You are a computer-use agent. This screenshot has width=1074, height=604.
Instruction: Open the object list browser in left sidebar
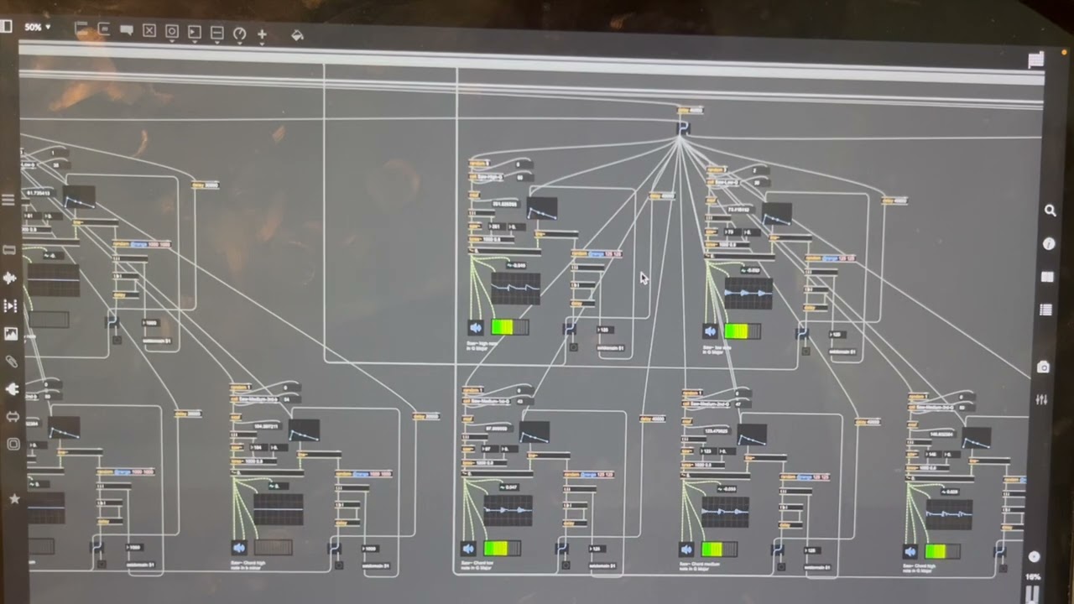[x=8, y=200]
